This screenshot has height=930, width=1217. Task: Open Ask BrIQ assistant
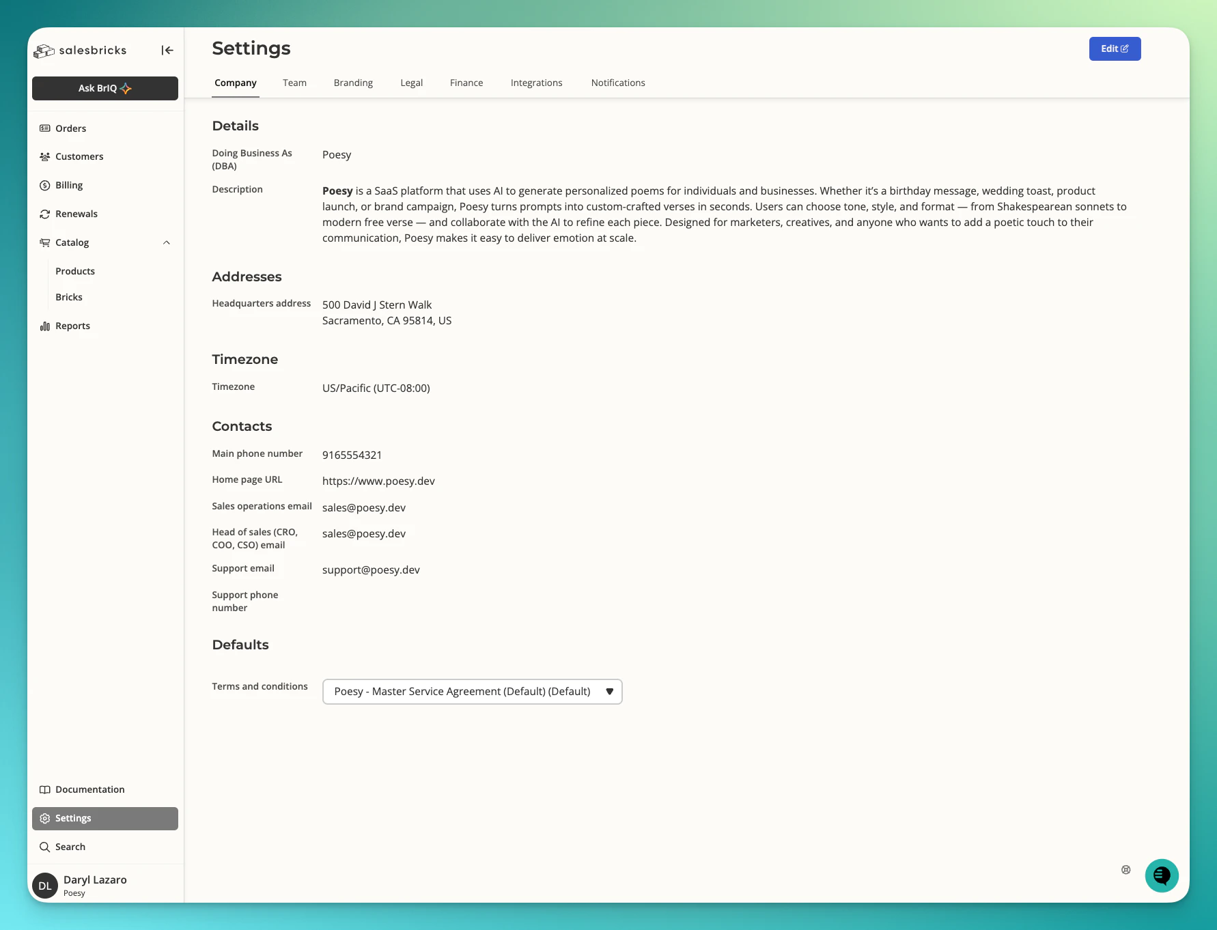coord(105,88)
